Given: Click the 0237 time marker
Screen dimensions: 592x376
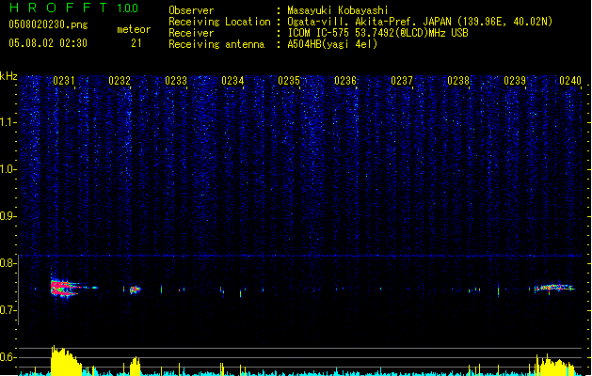Looking at the screenshot, I should click(x=402, y=81).
